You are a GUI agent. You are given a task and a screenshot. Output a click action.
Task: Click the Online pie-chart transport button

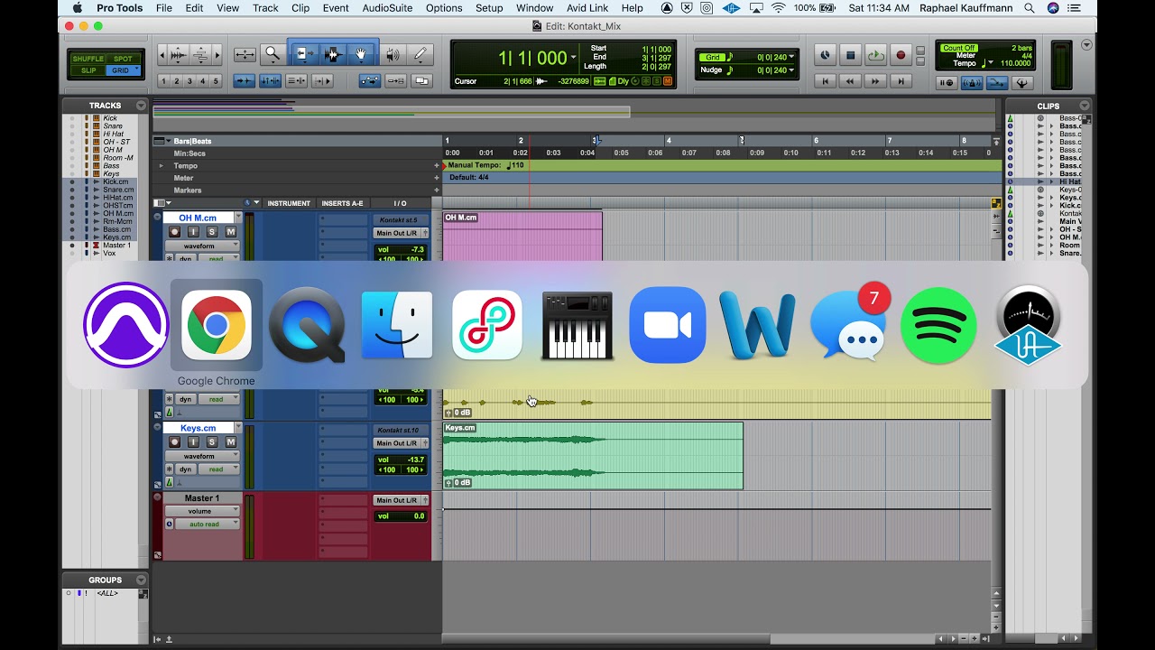tap(825, 56)
